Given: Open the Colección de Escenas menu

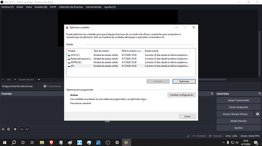Looking at the screenshot, I should [x=71, y=7].
